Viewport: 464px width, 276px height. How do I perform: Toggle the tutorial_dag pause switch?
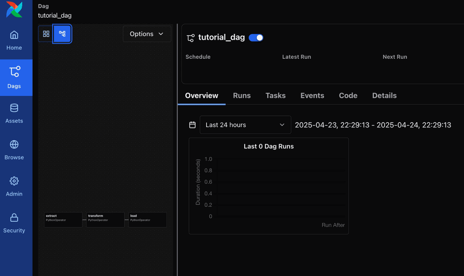[256, 38]
